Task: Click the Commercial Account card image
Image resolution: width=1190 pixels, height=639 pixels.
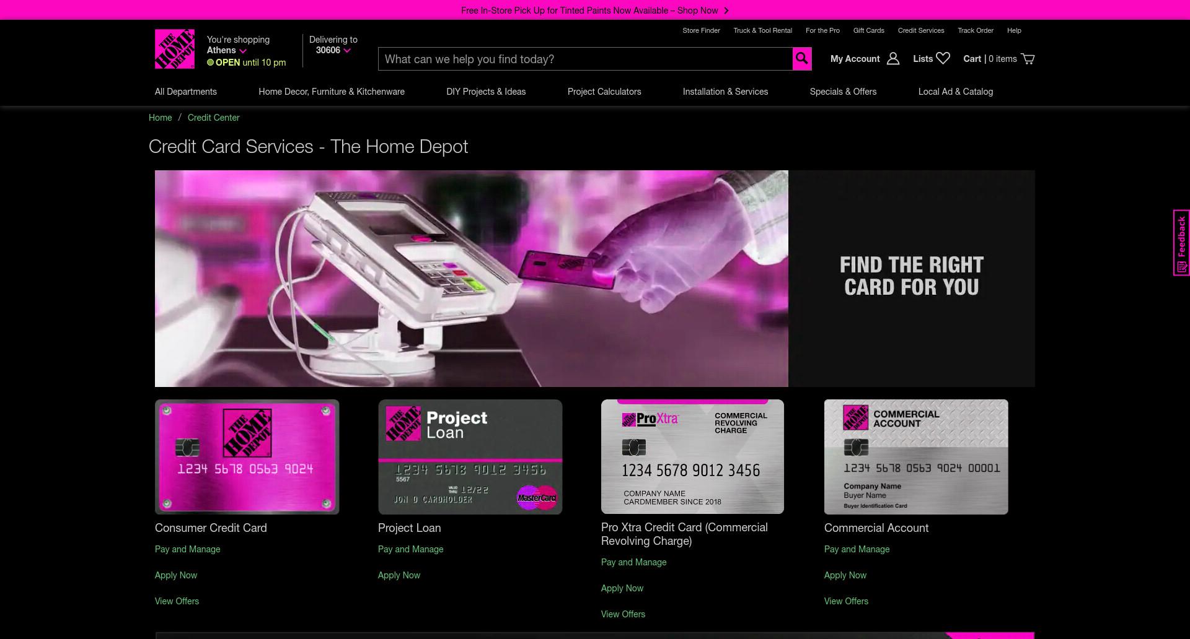Action: click(916, 457)
